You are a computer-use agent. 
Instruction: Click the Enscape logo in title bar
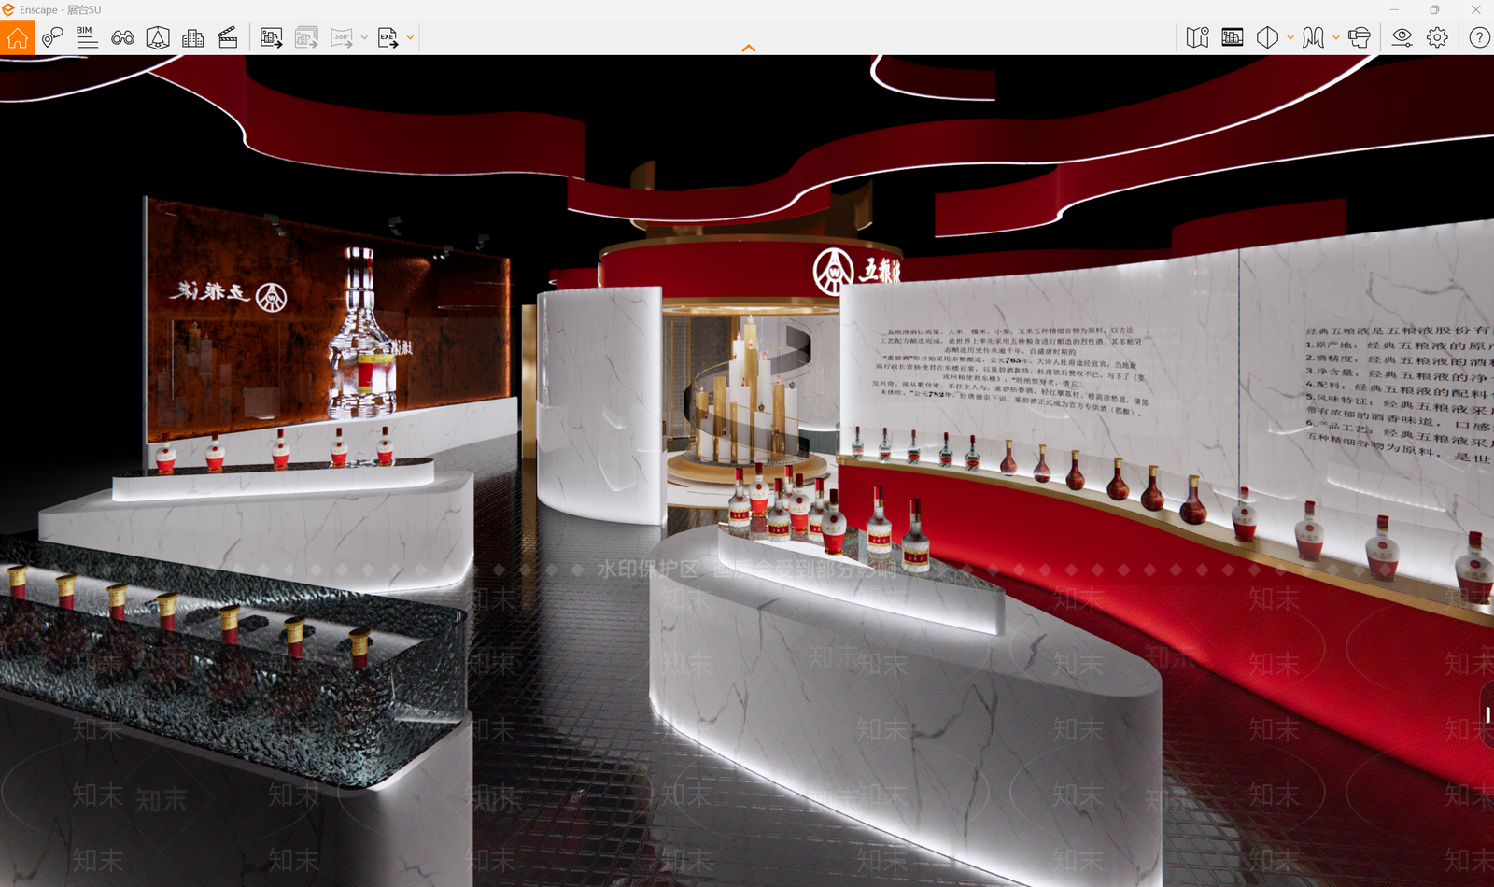pos(8,9)
